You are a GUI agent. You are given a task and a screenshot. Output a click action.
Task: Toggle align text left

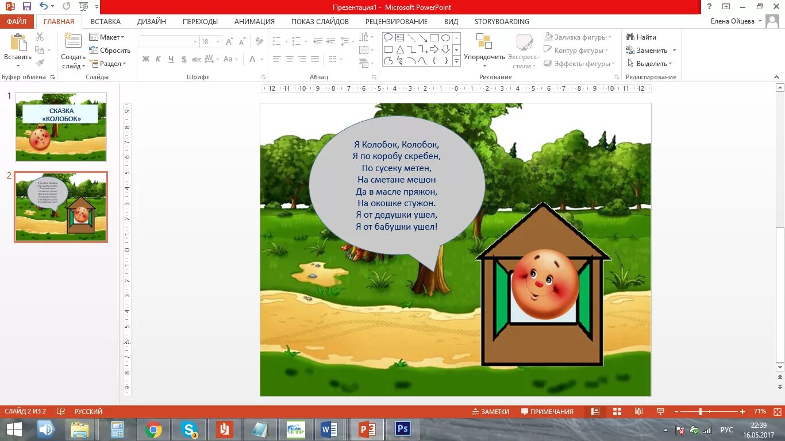277,59
